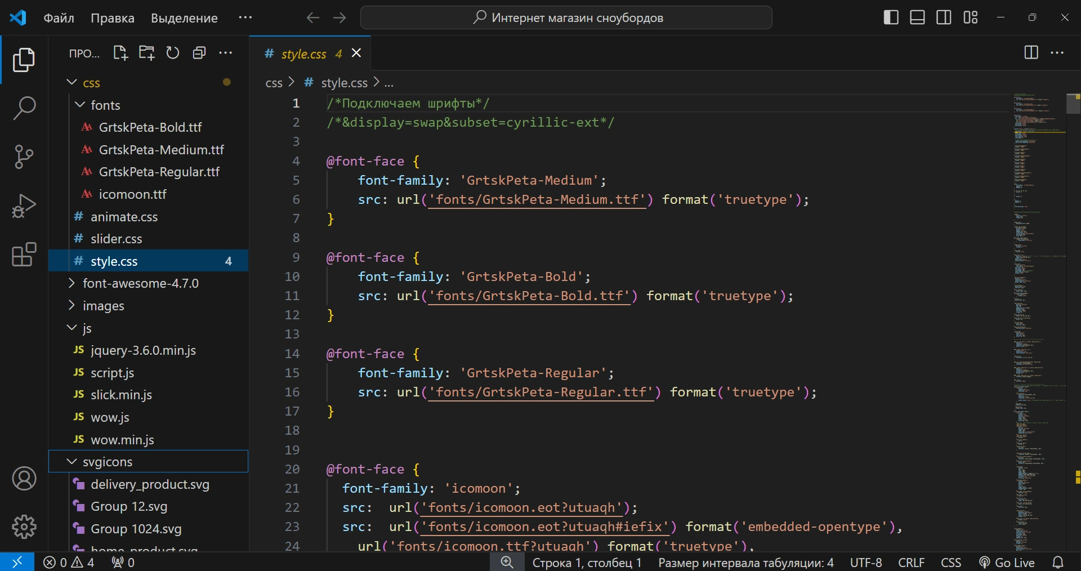Toggle the primary side bar visibility
1081x571 pixels.
click(x=891, y=17)
